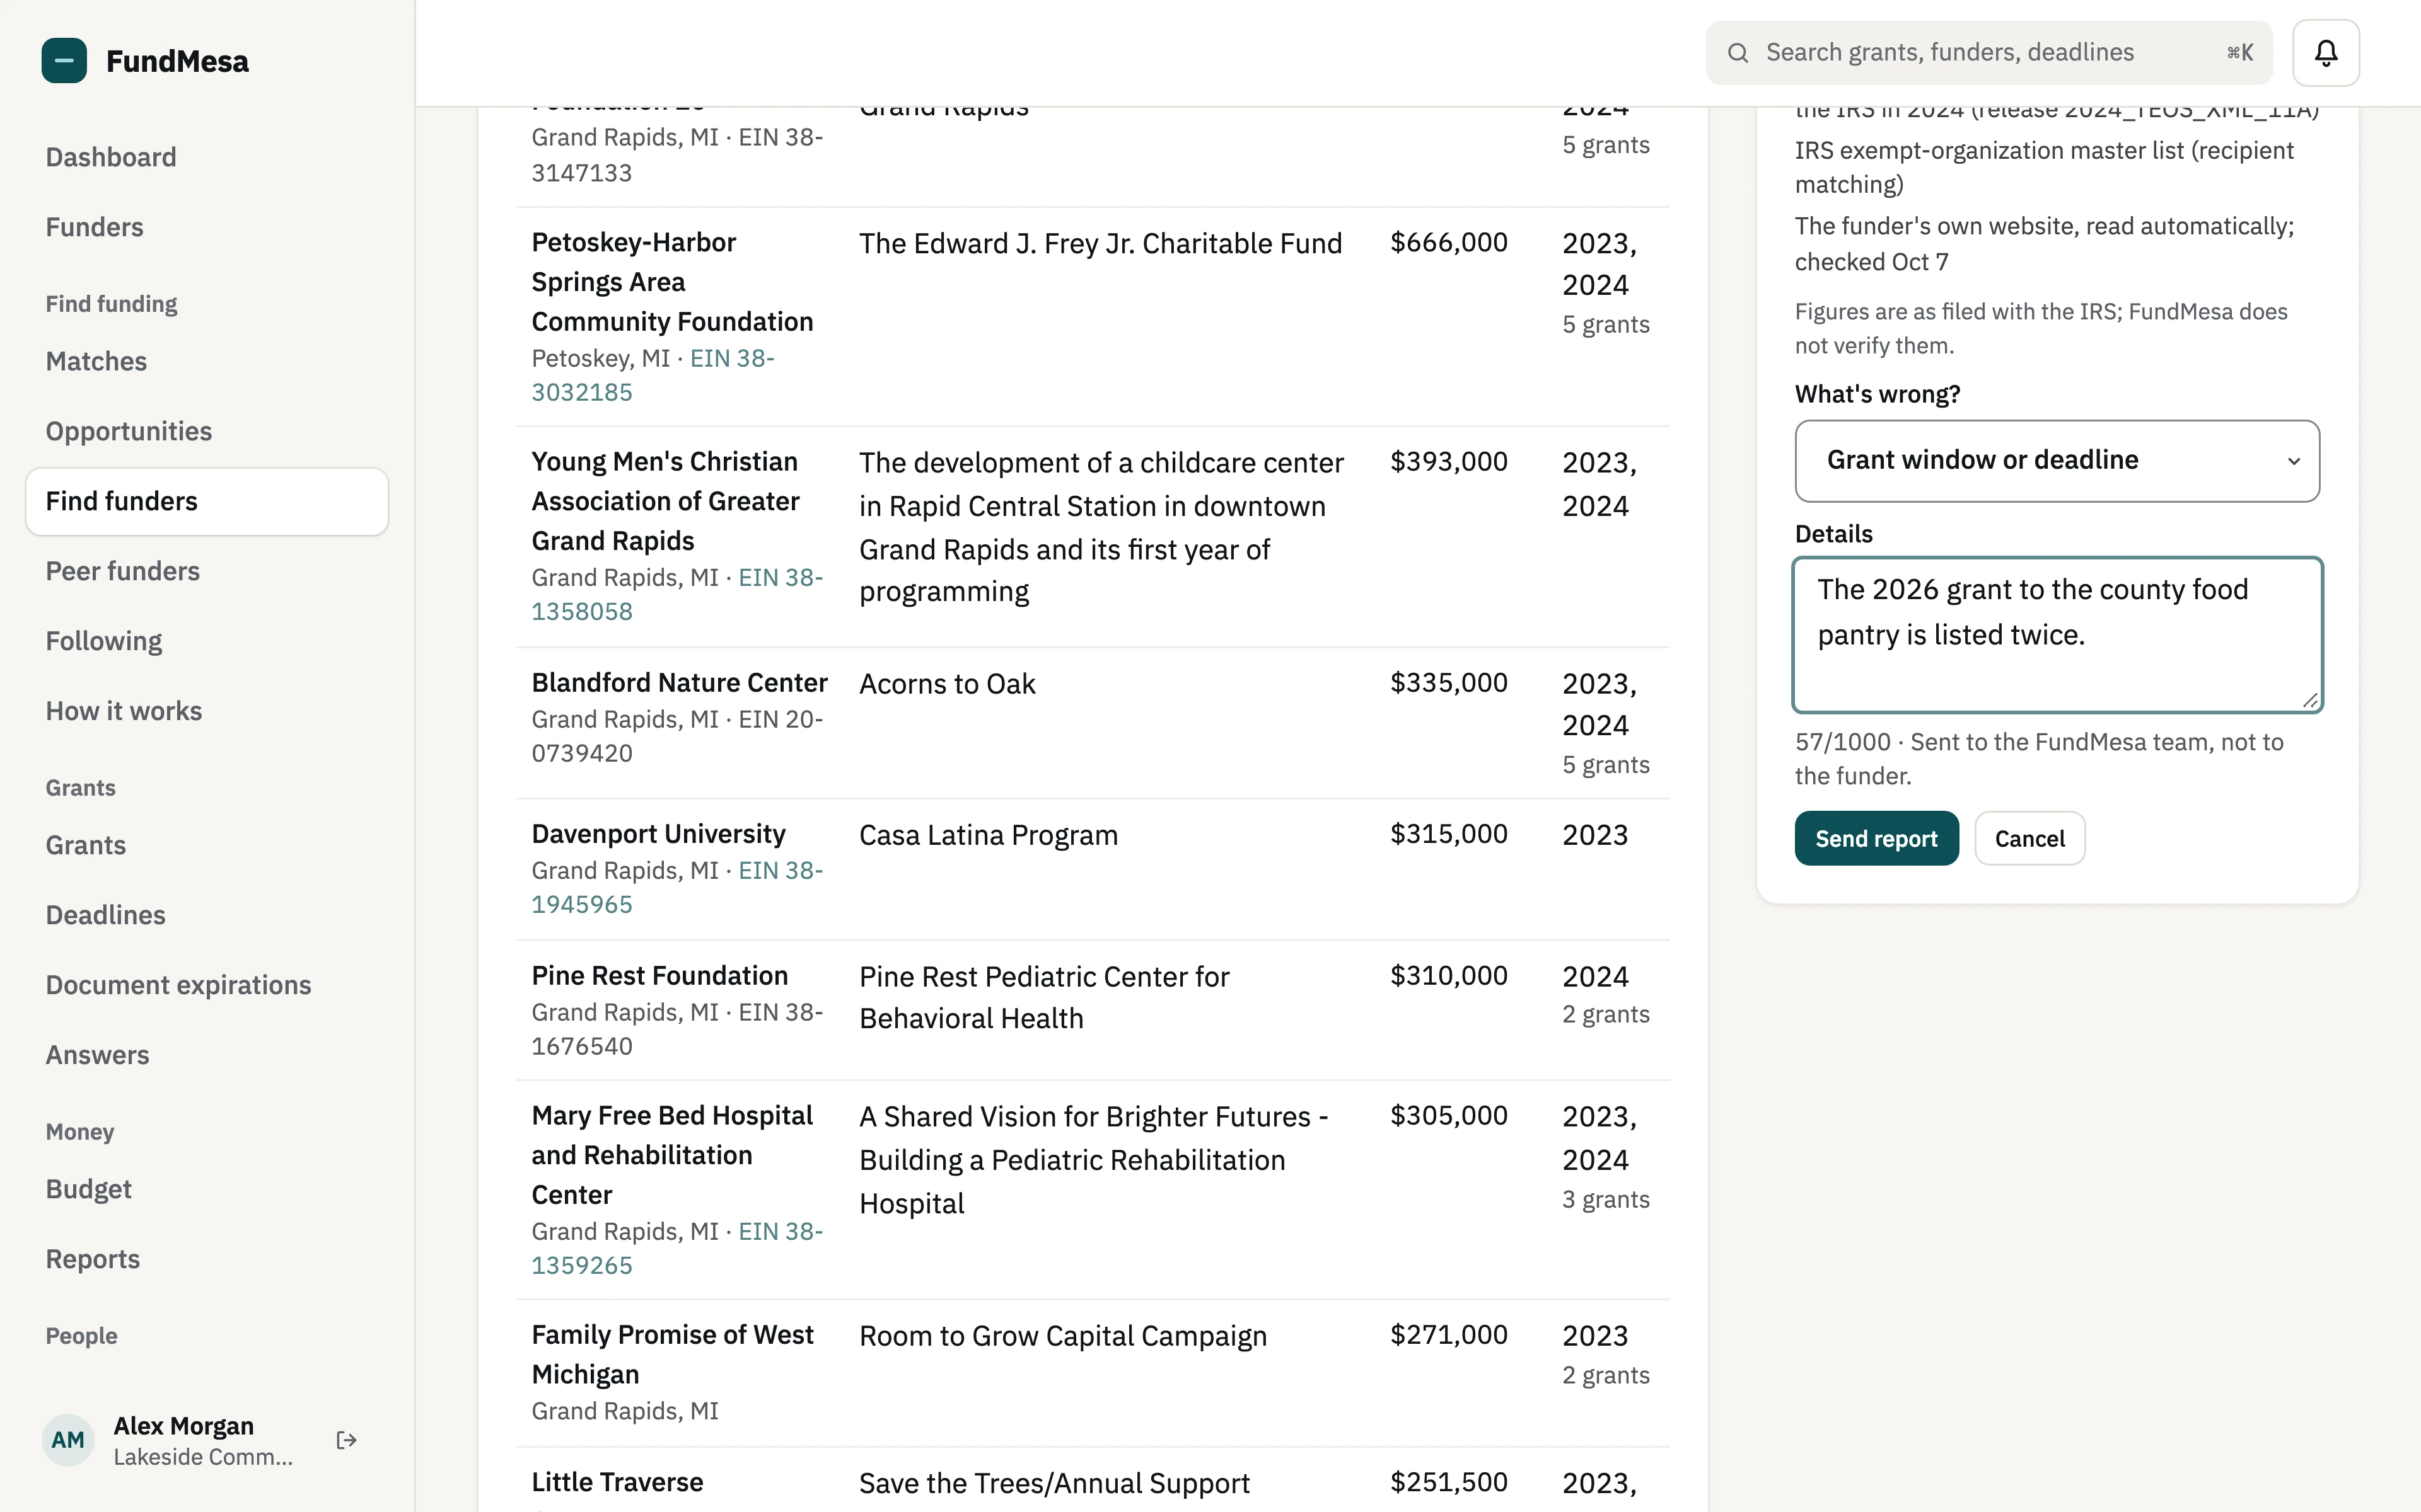Click the ⌘K shortcut hint
The width and height of the screenshot is (2421, 1512).
[2240, 53]
